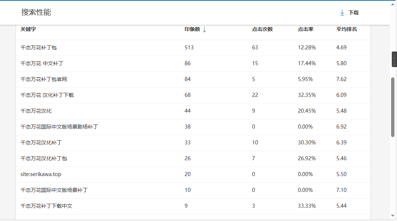
Task: Click the 下载 button label
Action: [353, 13]
